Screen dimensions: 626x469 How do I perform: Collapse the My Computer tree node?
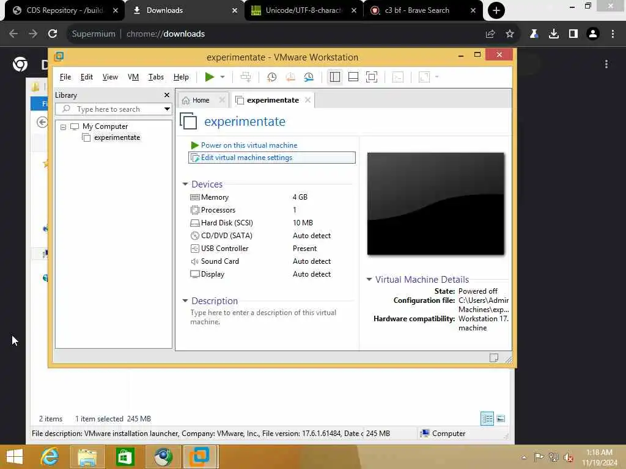[x=63, y=127]
